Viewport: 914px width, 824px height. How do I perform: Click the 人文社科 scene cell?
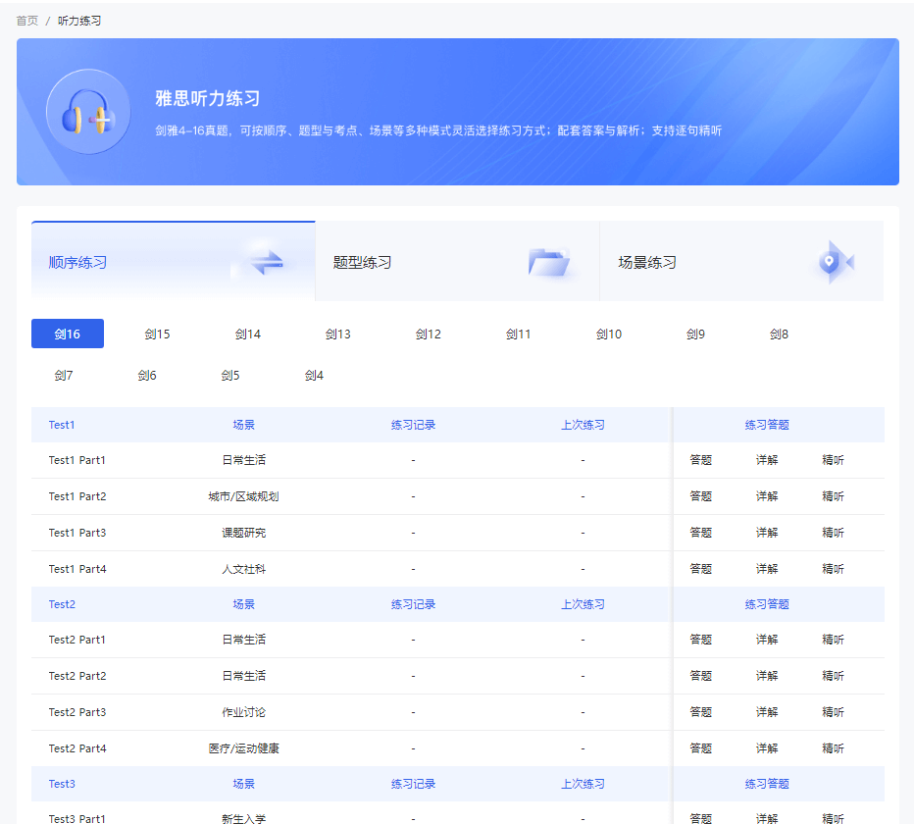[x=243, y=569]
